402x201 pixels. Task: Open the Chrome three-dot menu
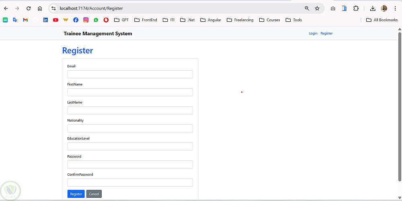pos(395,8)
